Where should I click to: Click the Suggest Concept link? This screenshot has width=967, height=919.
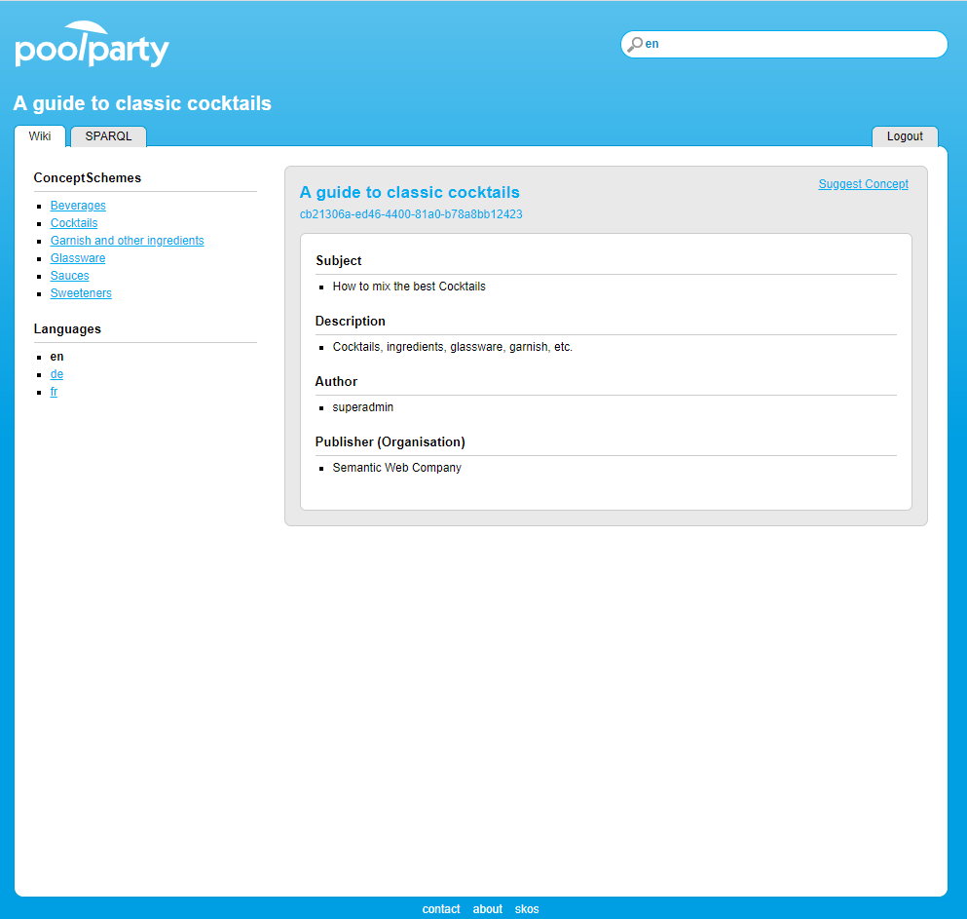pos(863,184)
